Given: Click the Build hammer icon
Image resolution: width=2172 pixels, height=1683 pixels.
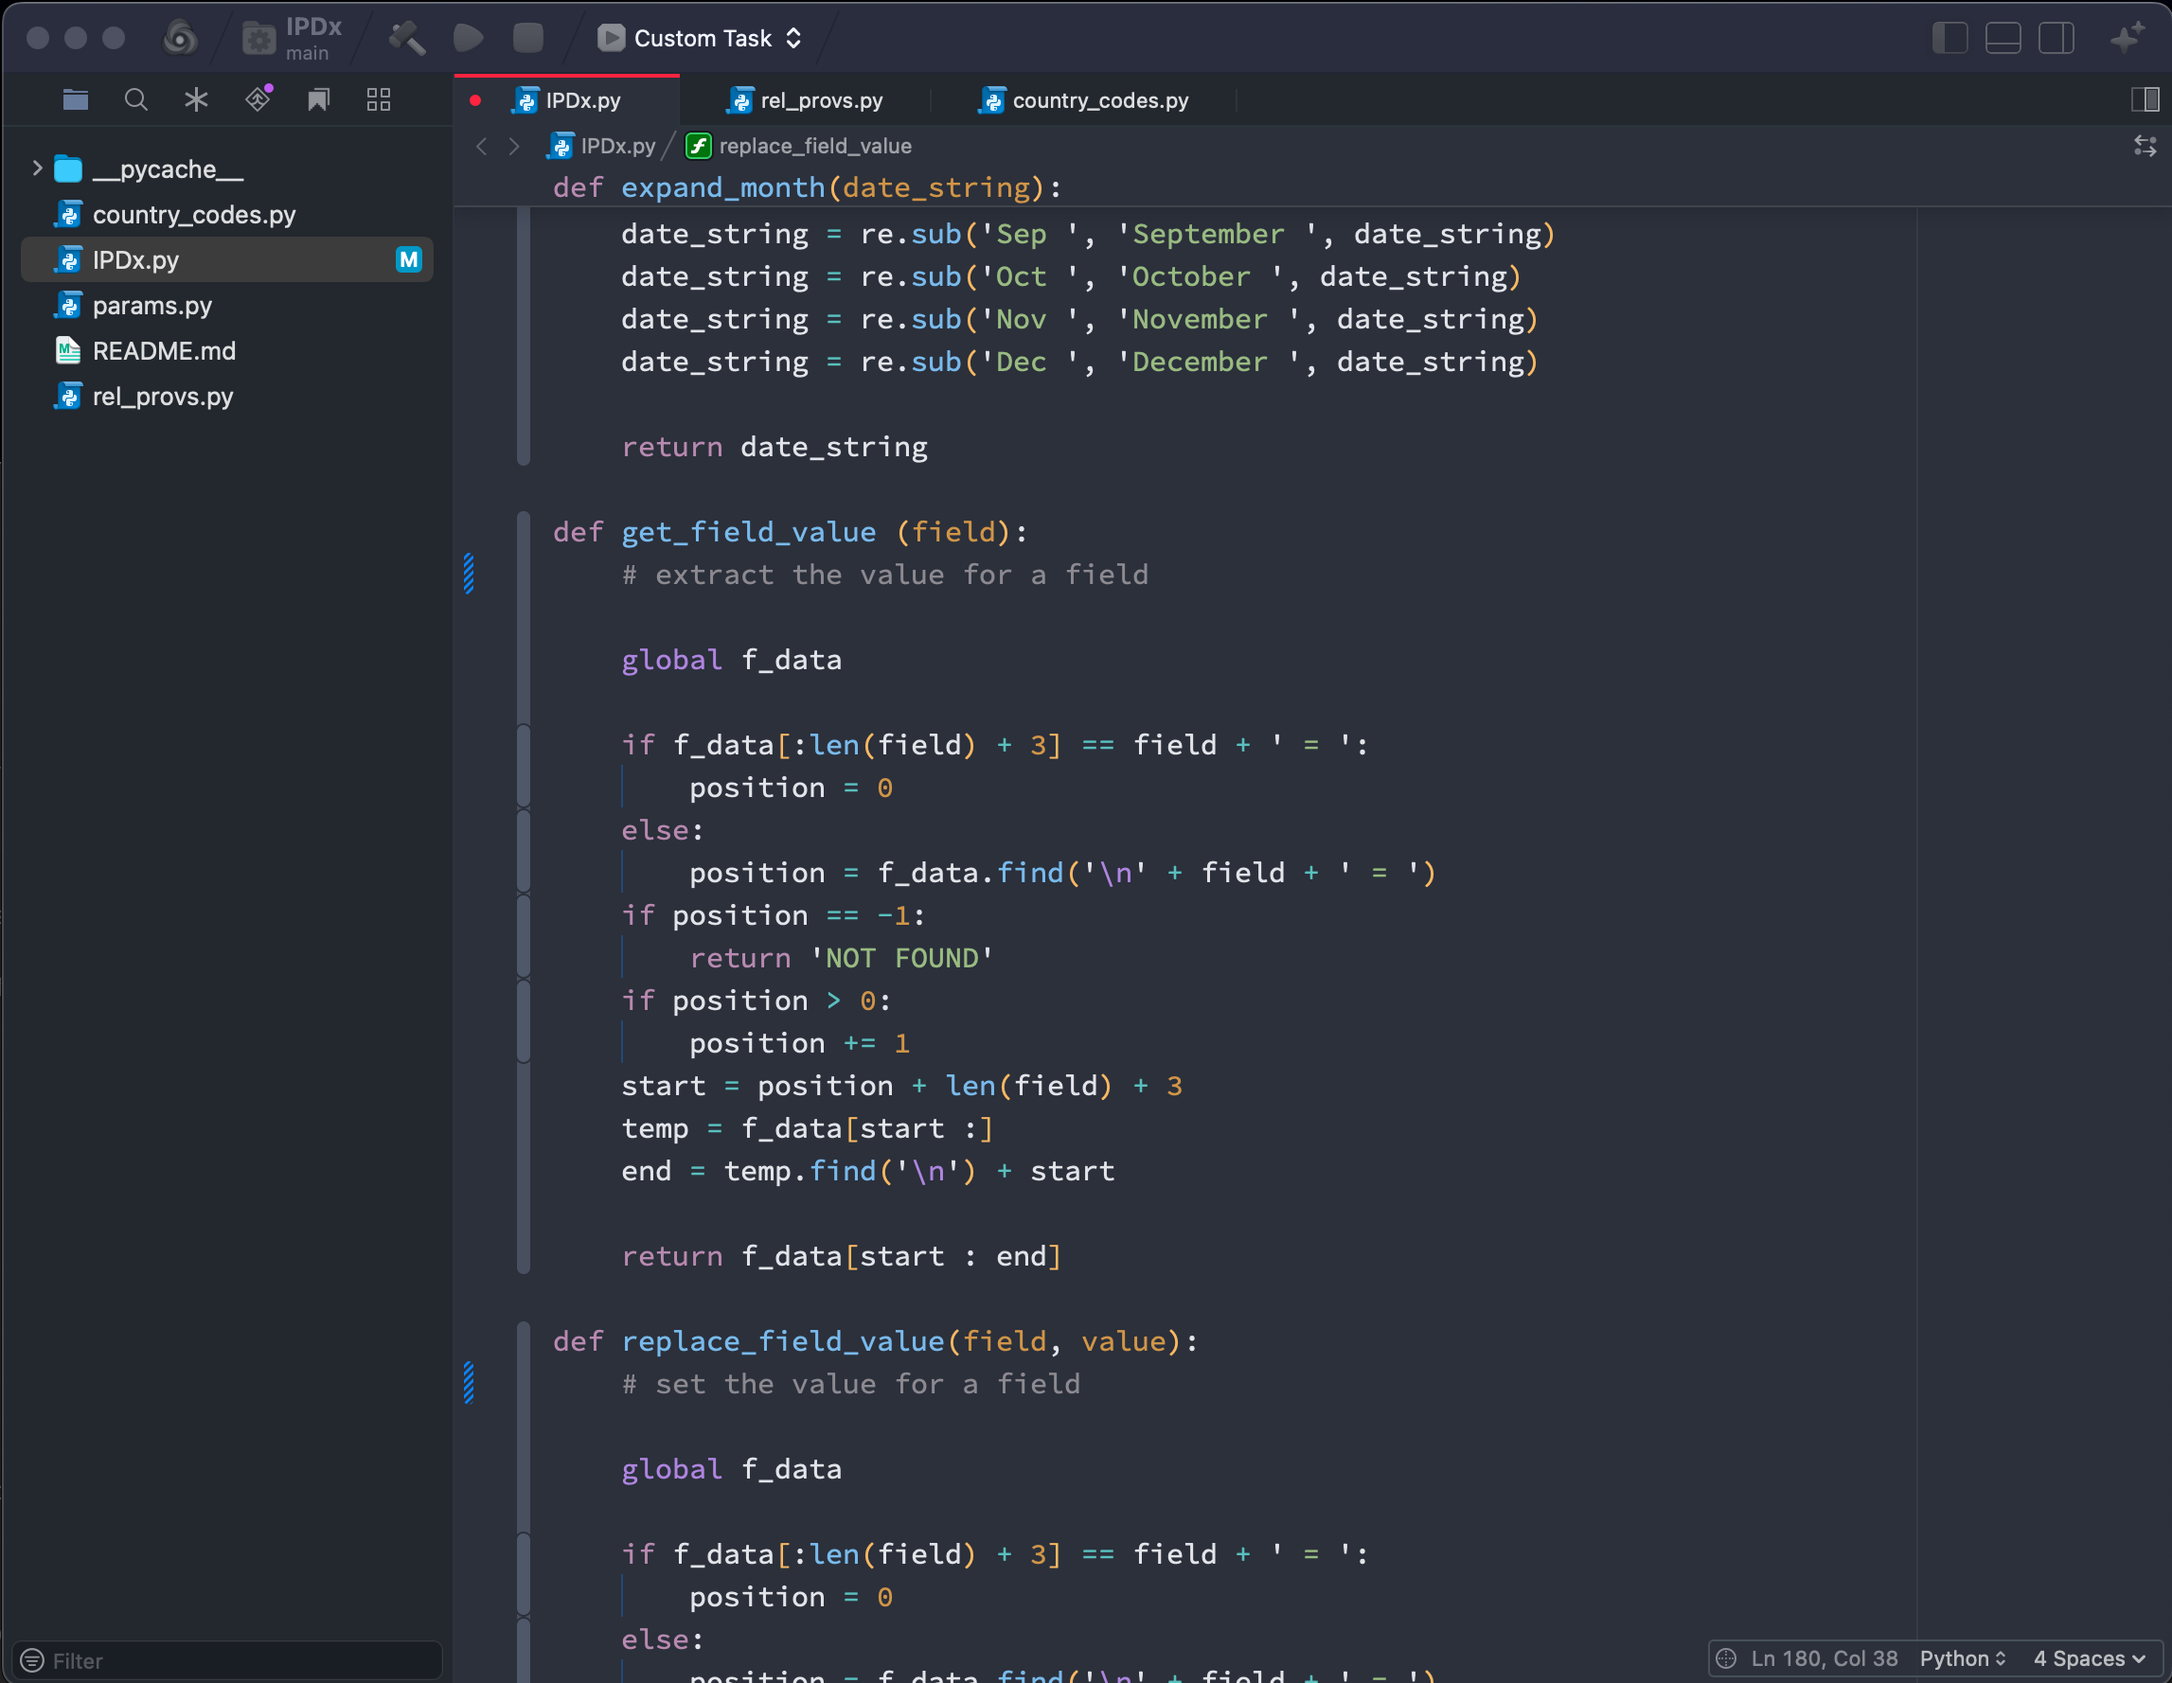Looking at the screenshot, I should click(406, 38).
